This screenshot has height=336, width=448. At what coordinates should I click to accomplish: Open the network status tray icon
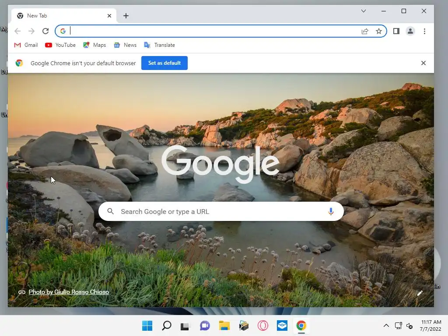pos(398,325)
